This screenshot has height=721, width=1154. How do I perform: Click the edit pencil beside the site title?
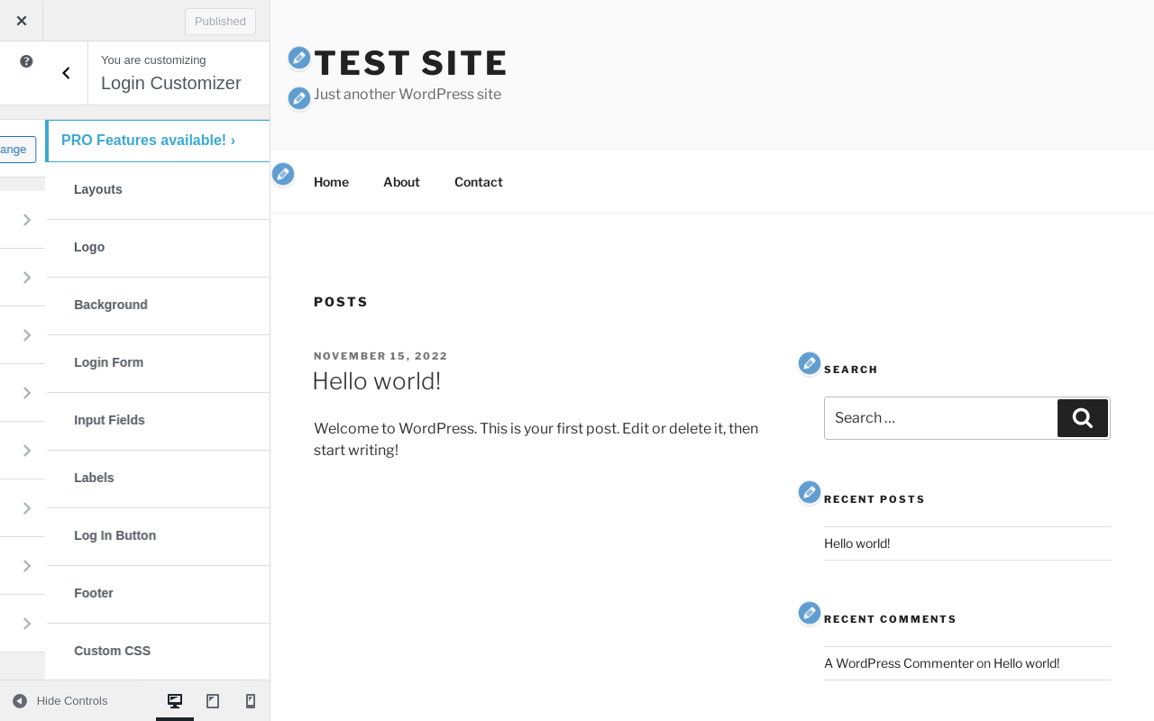click(299, 59)
